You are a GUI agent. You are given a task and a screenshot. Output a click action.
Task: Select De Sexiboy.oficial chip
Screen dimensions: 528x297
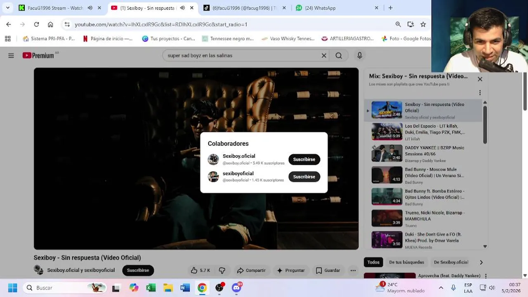pyautogui.click(x=451, y=262)
